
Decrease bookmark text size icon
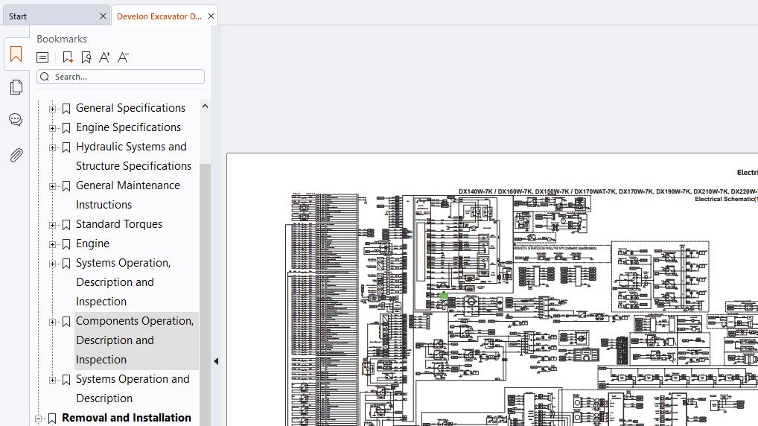click(x=124, y=57)
